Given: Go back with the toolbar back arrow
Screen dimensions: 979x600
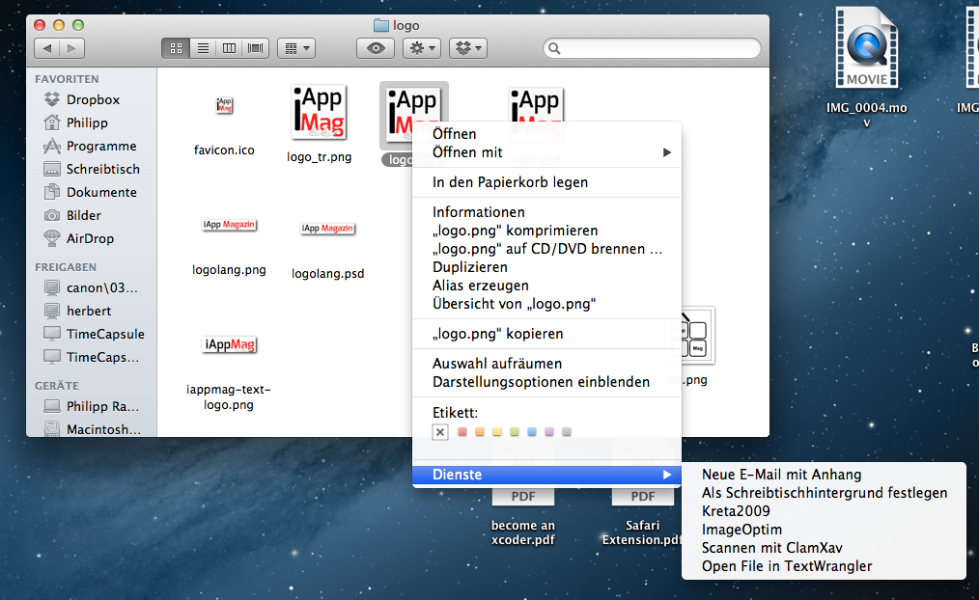Looking at the screenshot, I should [x=47, y=48].
